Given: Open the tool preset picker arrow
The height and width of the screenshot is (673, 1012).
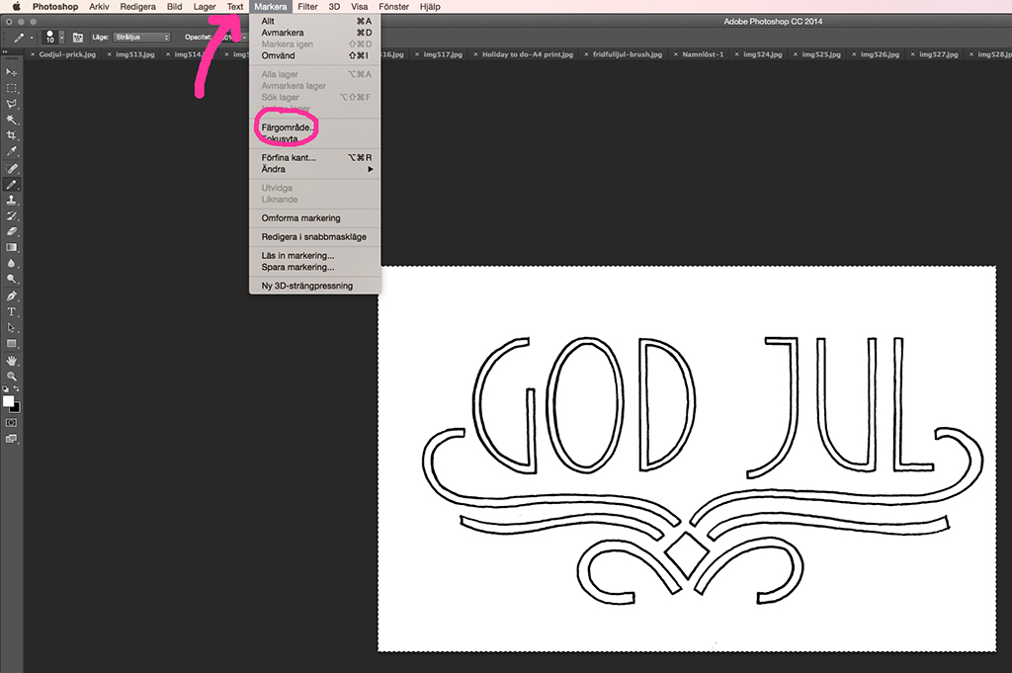Looking at the screenshot, I should (x=32, y=38).
